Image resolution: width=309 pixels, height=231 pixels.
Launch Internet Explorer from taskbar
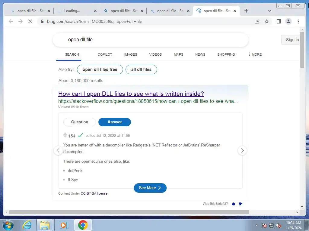[x=27, y=225]
